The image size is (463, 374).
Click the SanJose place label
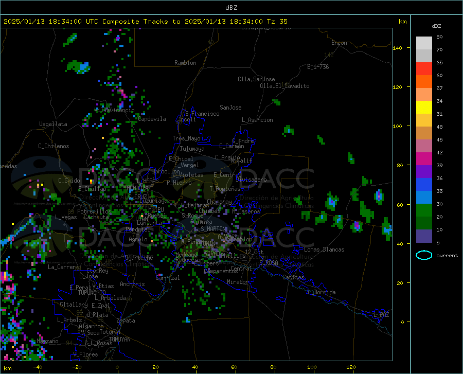click(230, 108)
